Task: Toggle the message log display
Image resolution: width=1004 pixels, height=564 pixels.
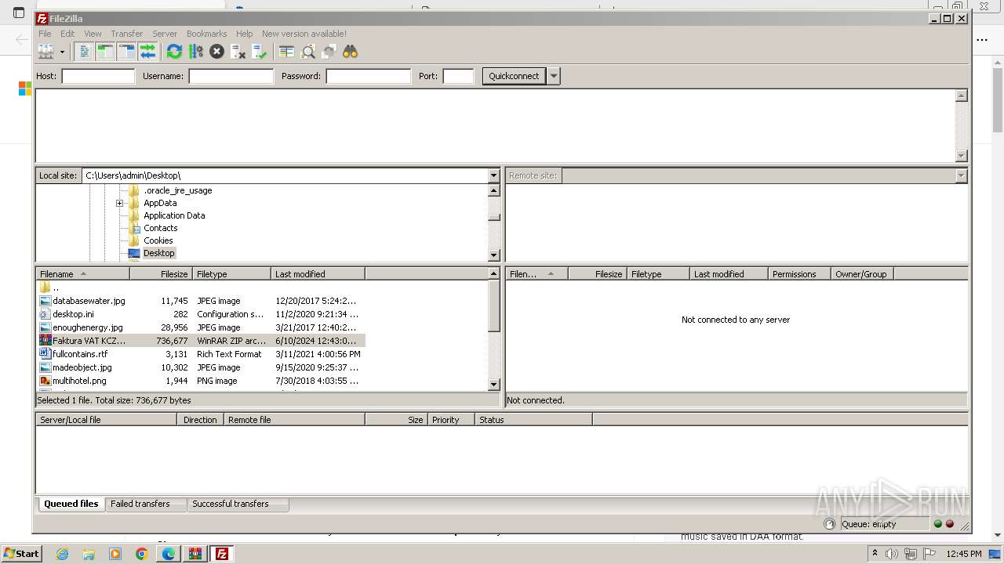Action: point(84,52)
